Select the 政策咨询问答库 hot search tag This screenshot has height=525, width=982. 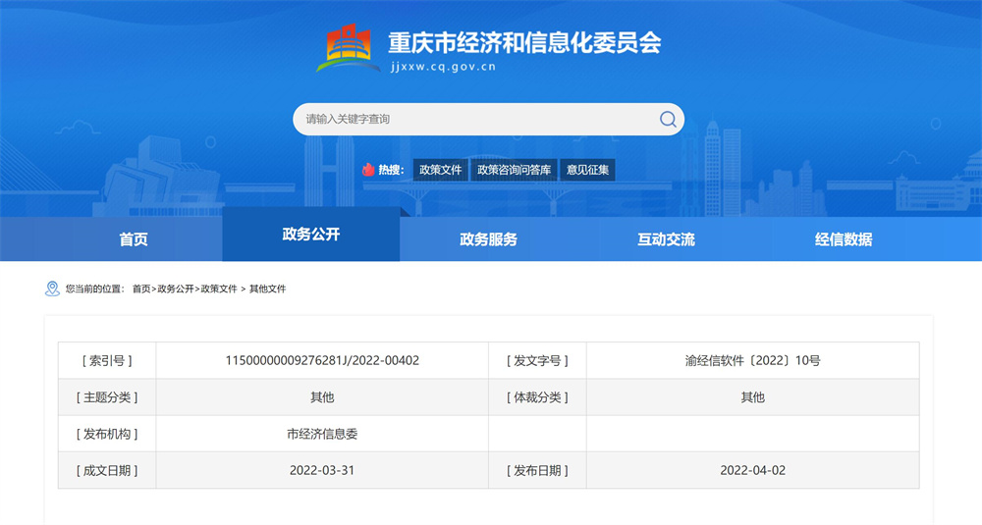tap(514, 170)
